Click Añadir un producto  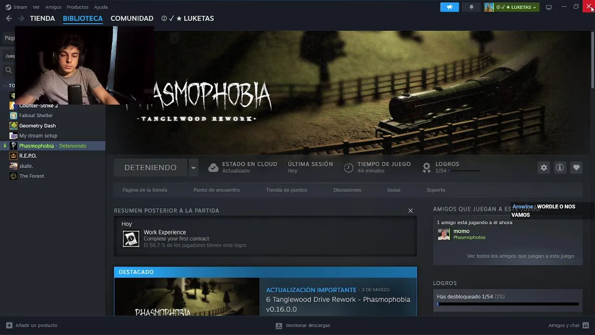[x=32, y=325]
